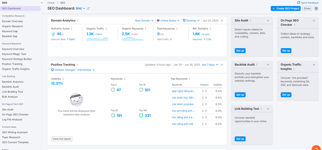Image resolution: width=322 pixels, height=150 pixels.
Task: Click the Visibility 12.31% value
Action: coord(57,84)
